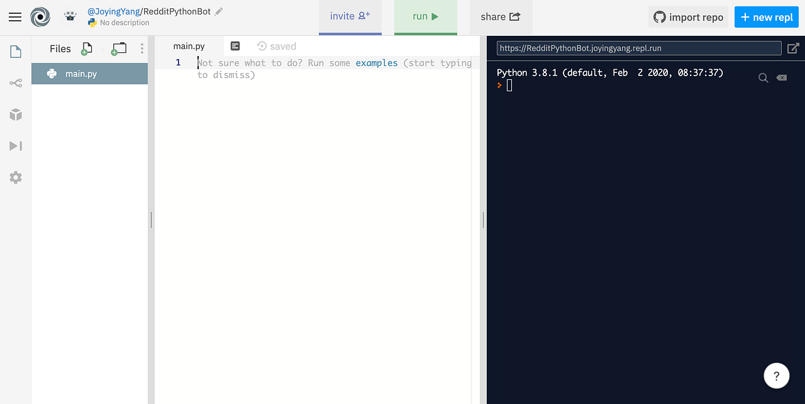Click the console URL input field

pos(638,48)
